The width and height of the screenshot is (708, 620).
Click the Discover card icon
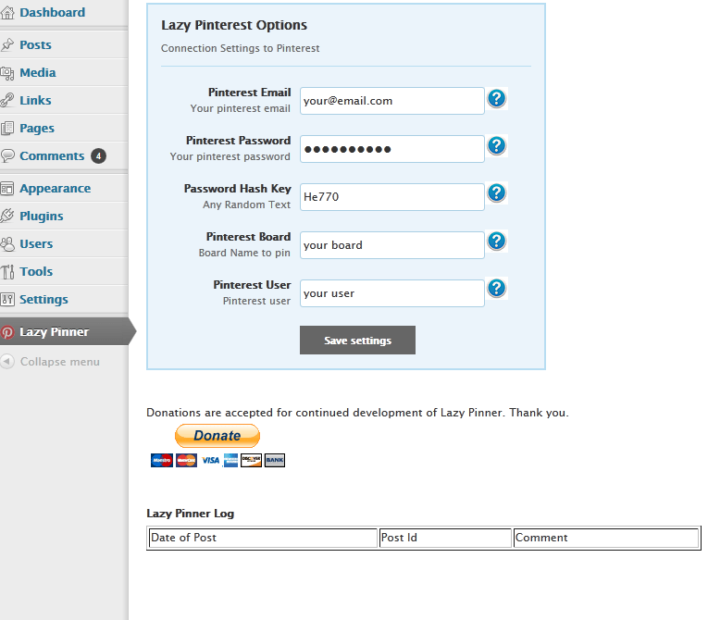[x=251, y=460]
